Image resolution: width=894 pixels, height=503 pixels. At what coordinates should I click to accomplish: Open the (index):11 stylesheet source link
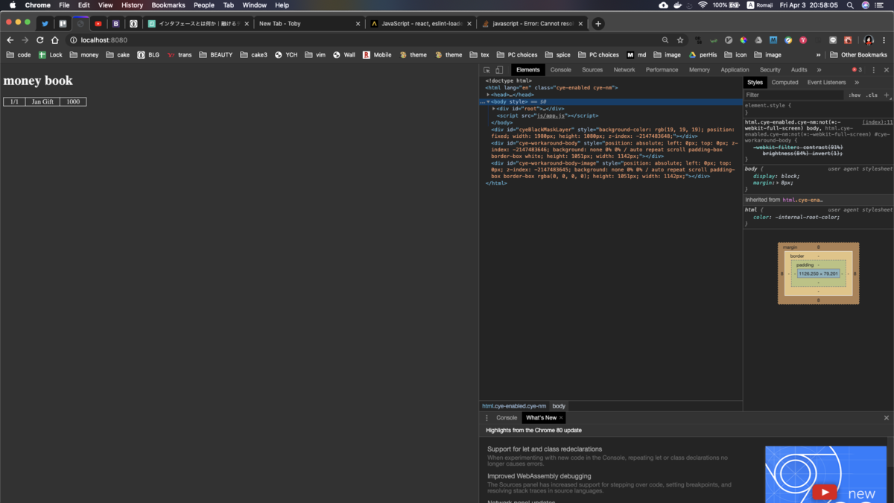tap(878, 122)
